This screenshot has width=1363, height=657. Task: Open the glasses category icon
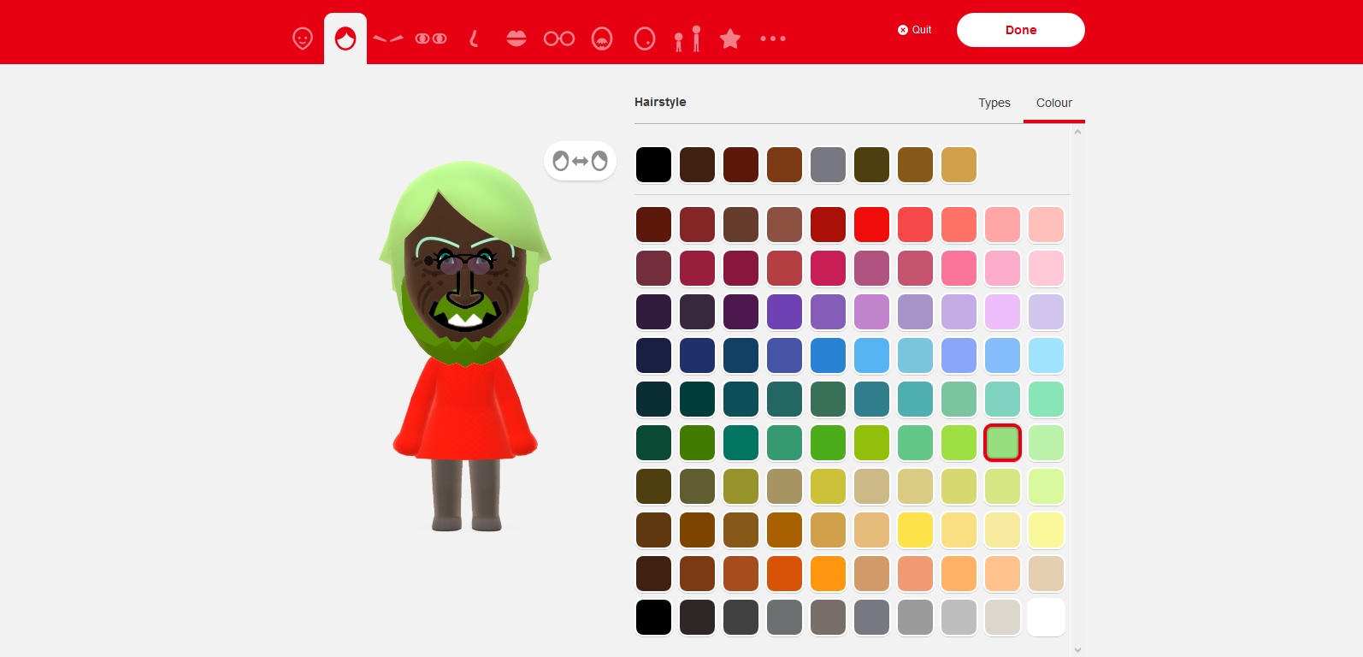point(559,38)
